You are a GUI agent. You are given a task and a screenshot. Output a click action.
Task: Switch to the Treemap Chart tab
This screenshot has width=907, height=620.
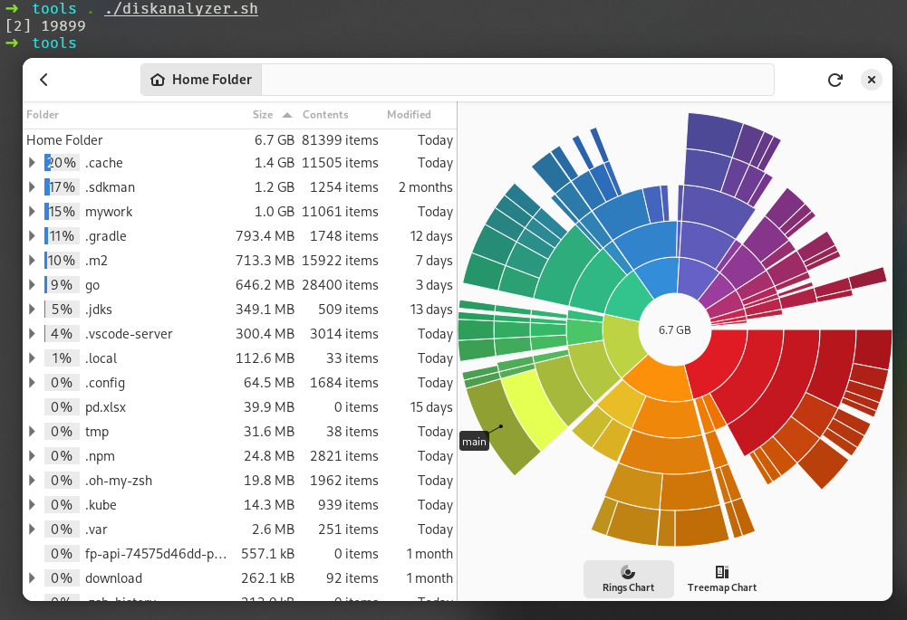pos(722,579)
